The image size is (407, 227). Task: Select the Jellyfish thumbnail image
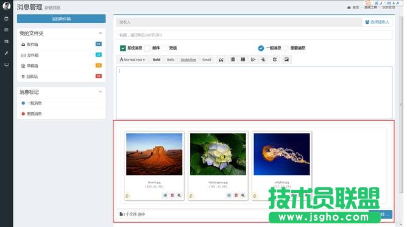(281, 154)
